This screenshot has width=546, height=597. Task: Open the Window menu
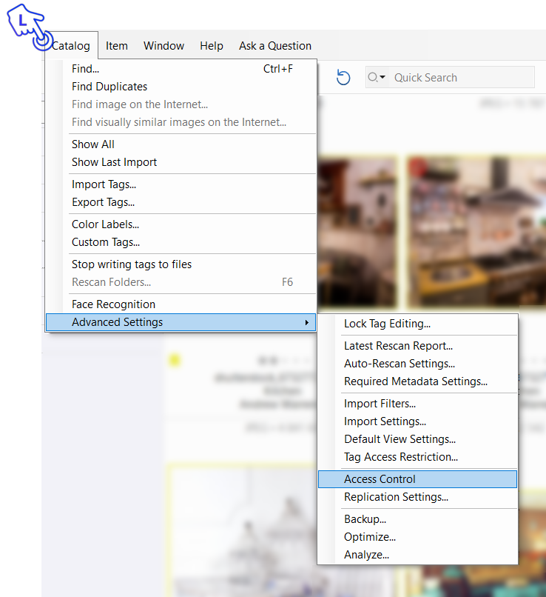(164, 46)
